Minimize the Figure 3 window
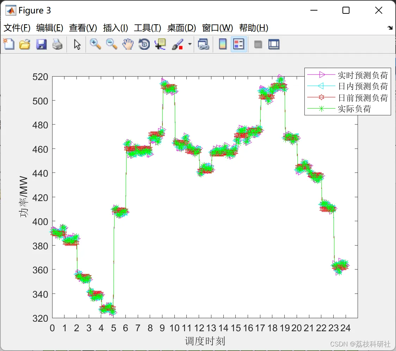The height and width of the screenshot is (351, 396). pos(314,10)
